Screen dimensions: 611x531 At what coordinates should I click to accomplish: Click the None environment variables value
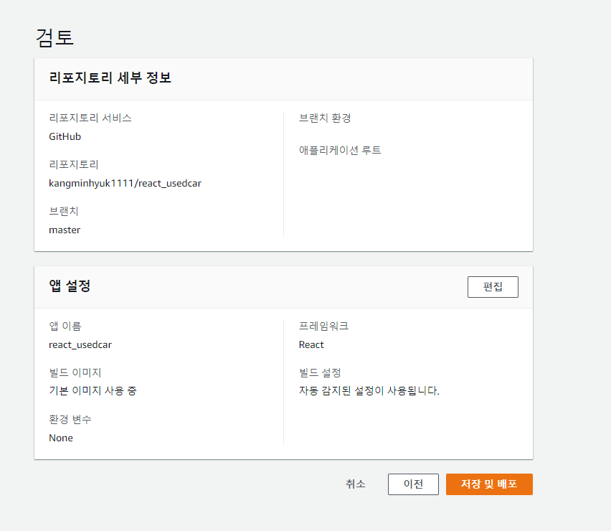click(61, 438)
